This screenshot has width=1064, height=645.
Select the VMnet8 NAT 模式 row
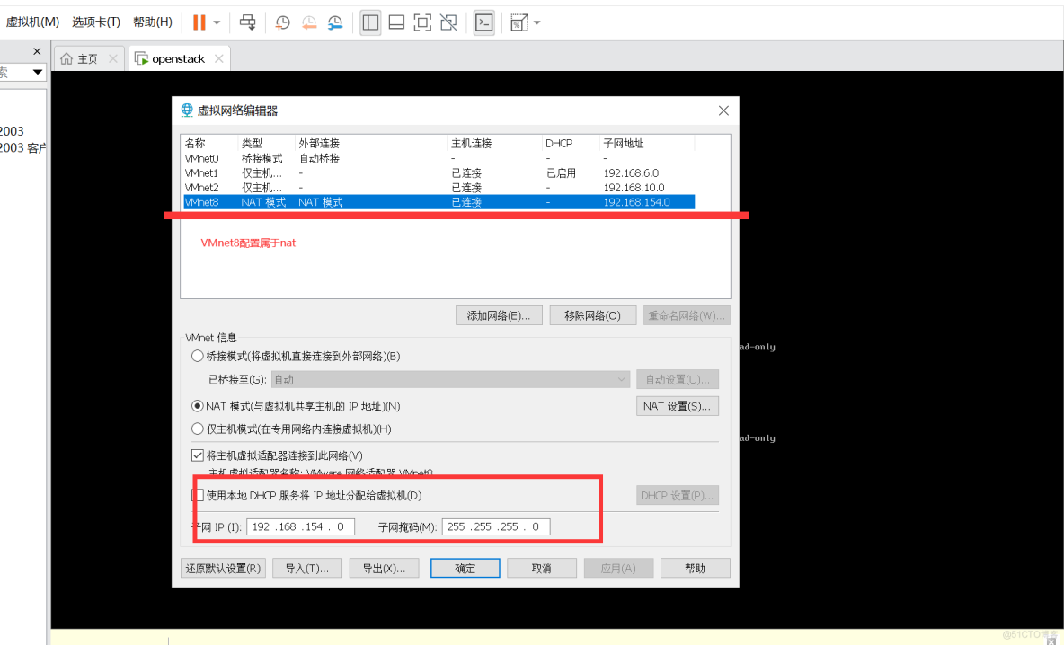tap(439, 202)
